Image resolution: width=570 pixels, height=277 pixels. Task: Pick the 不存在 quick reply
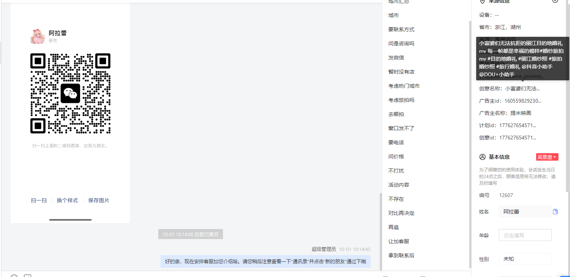pos(396,199)
